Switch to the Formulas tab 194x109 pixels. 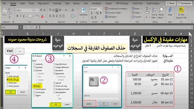coord(57,3)
